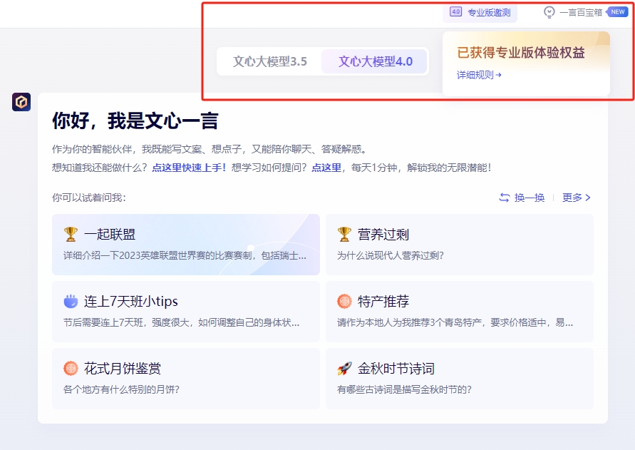Choose the 花式月饼鉴赏 card

186,378
